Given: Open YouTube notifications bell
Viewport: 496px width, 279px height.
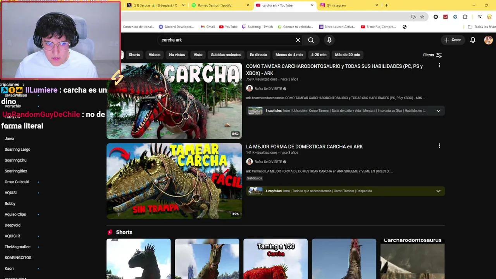Looking at the screenshot, I should pyautogui.click(x=473, y=40).
